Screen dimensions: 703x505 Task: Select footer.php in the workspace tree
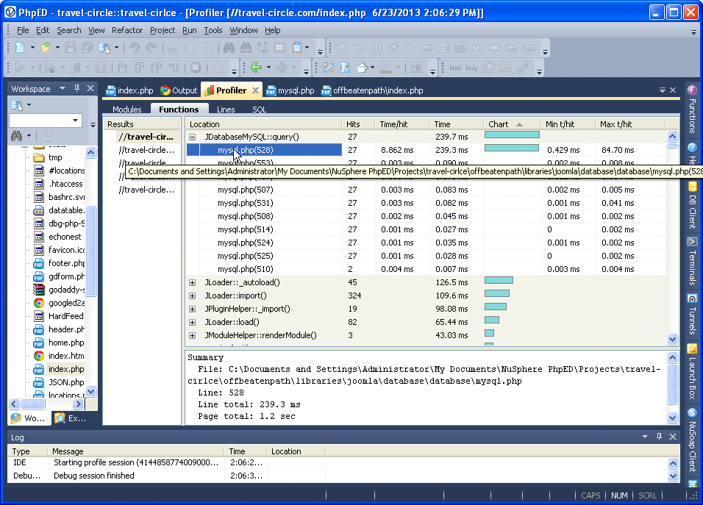[x=65, y=263]
